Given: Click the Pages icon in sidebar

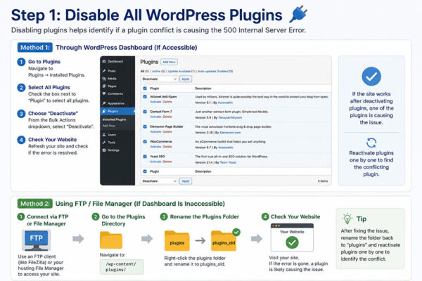Looking at the screenshot, I should (x=104, y=86).
